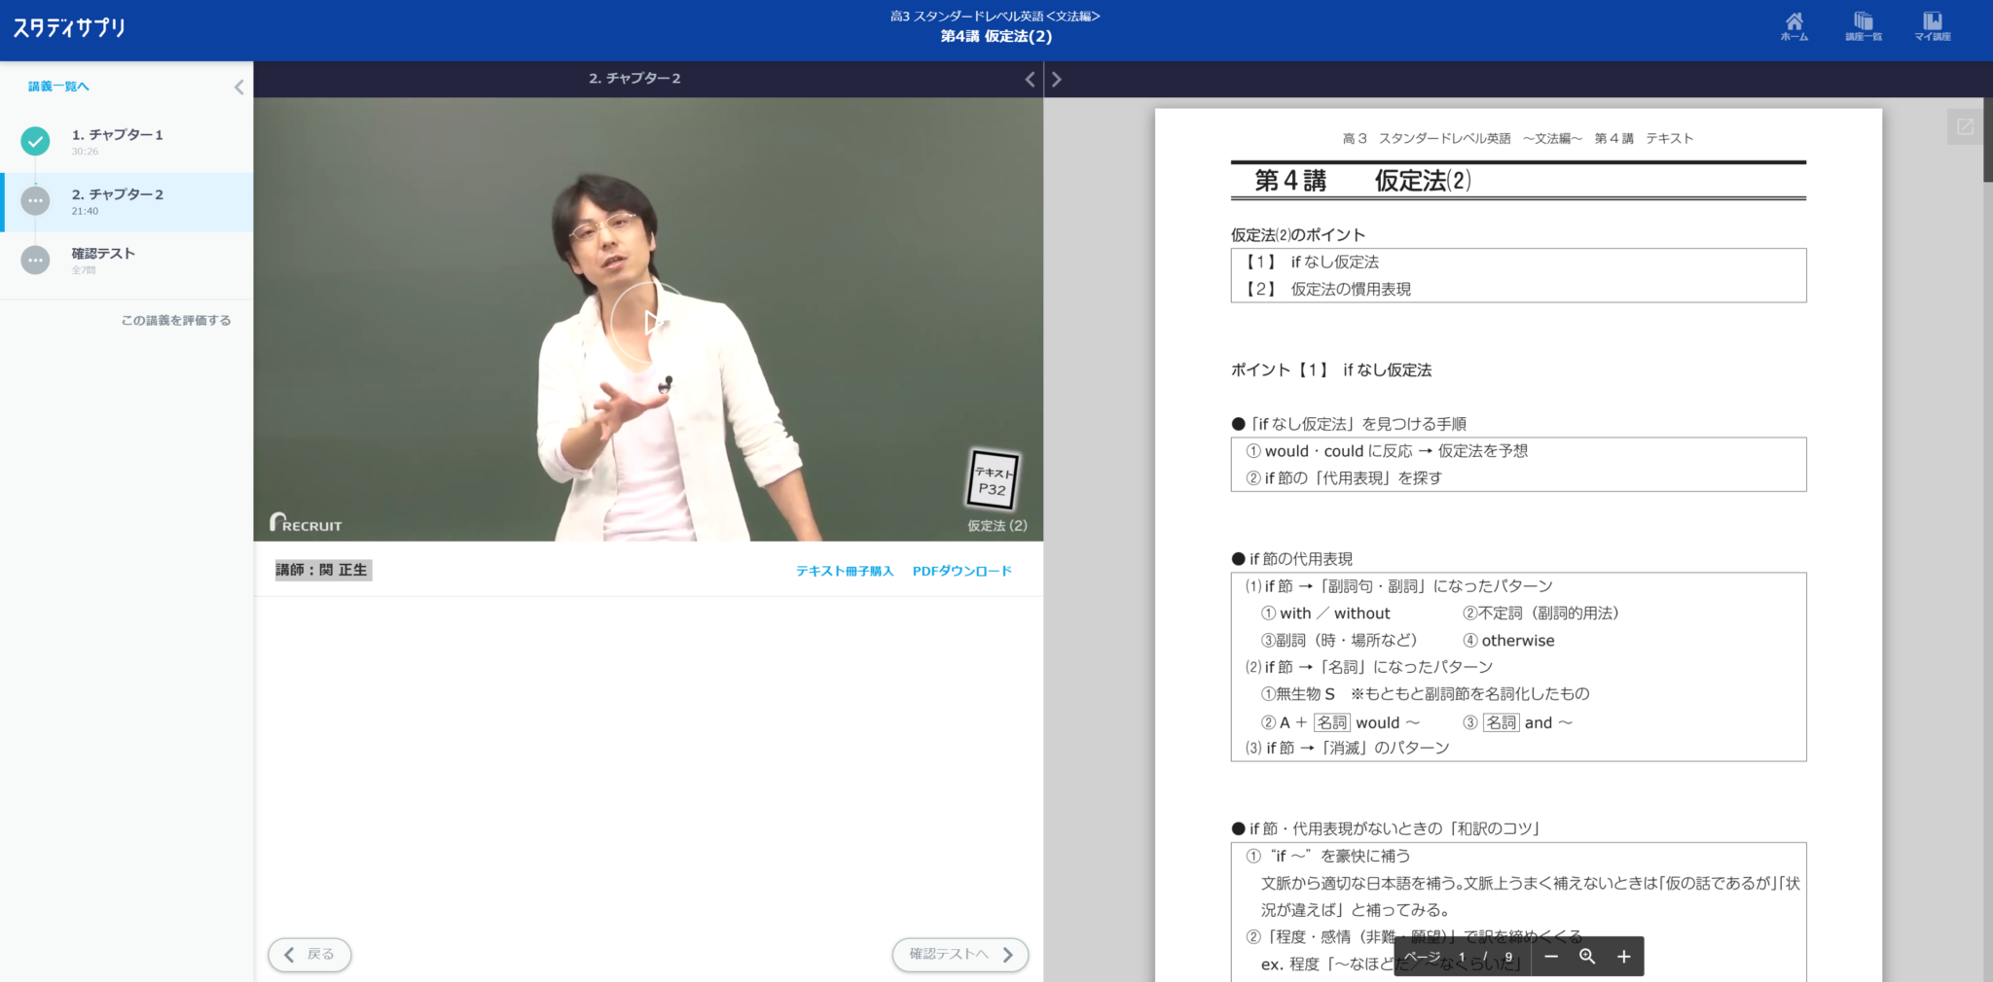1993x982 pixels.
Task: Zoom out the PDF with minus icon
Action: point(1551,957)
